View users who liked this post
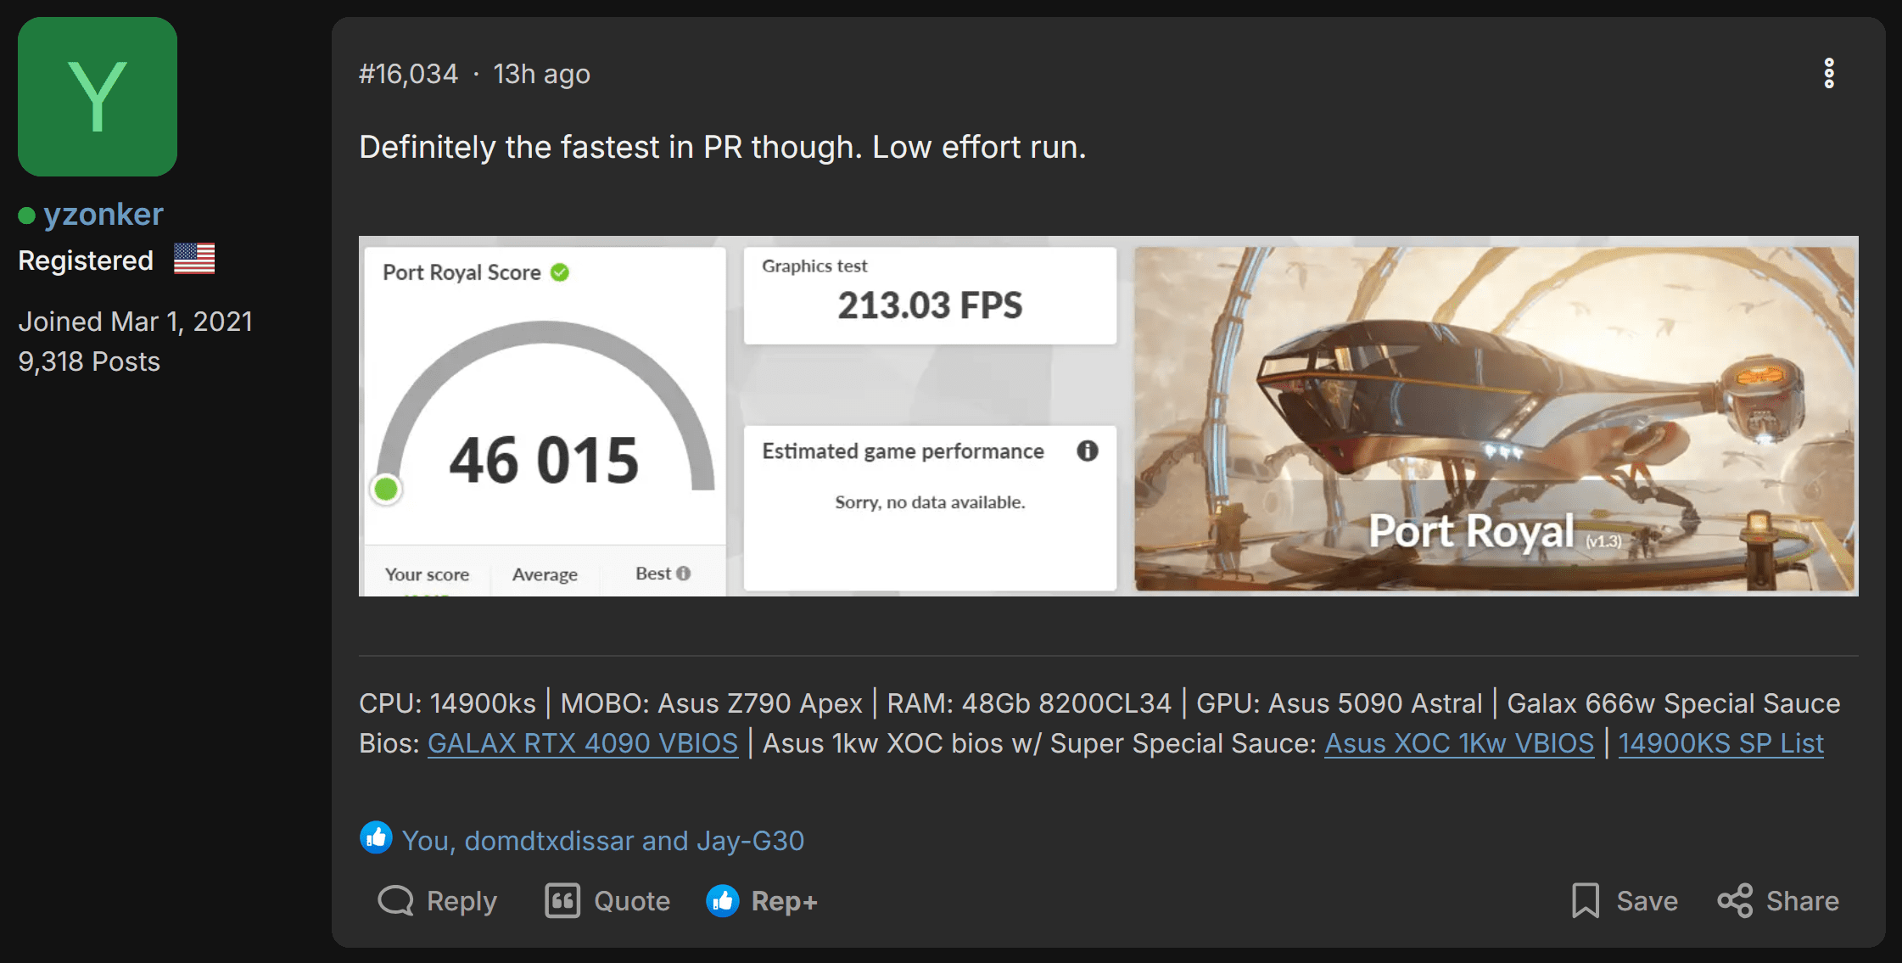Viewport: 1902px width, 963px height. pyautogui.click(x=602, y=840)
